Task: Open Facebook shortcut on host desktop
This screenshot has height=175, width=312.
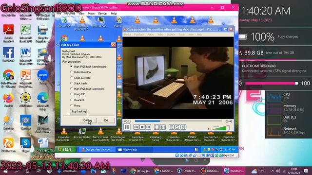Action: click(8, 54)
